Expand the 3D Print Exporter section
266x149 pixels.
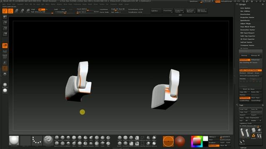point(247,39)
